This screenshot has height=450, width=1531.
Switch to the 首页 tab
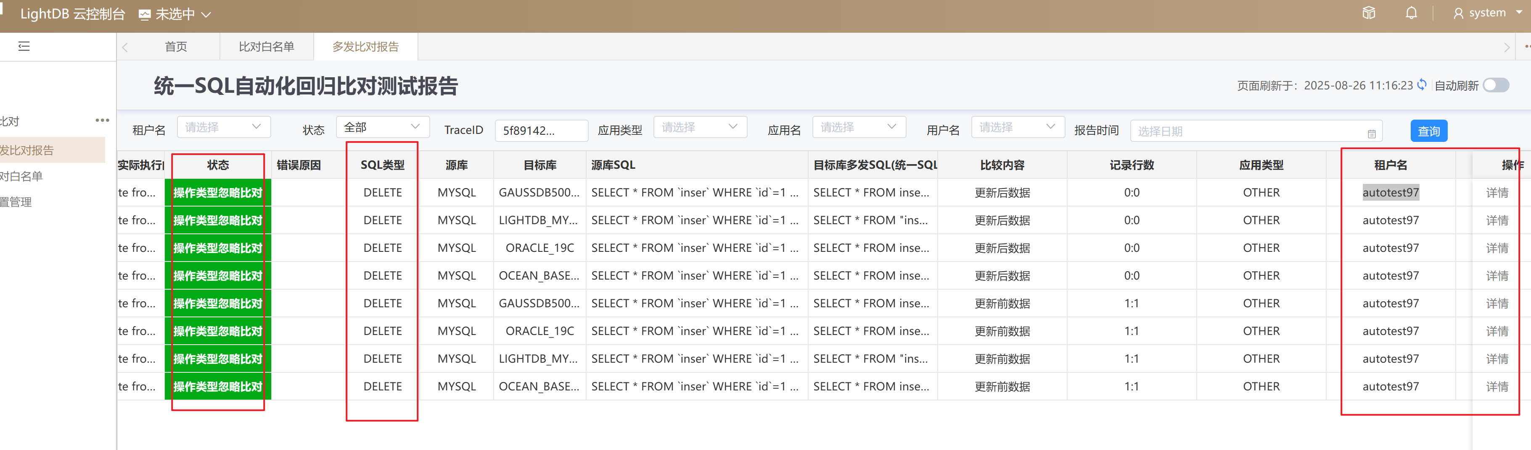176,47
